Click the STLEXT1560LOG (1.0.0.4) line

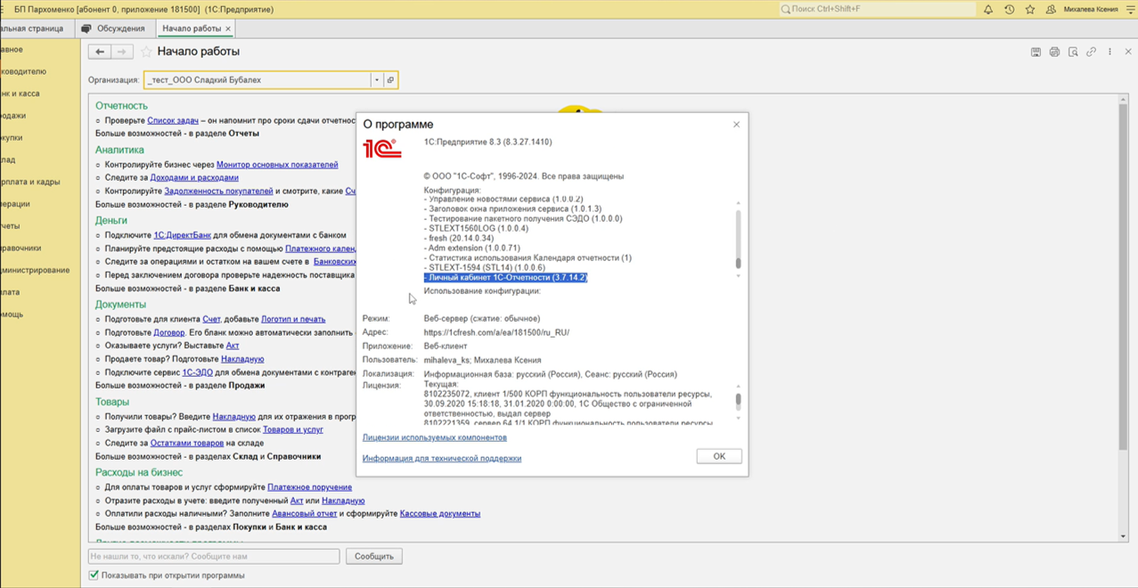pyautogui.click(x=476, y=228)
